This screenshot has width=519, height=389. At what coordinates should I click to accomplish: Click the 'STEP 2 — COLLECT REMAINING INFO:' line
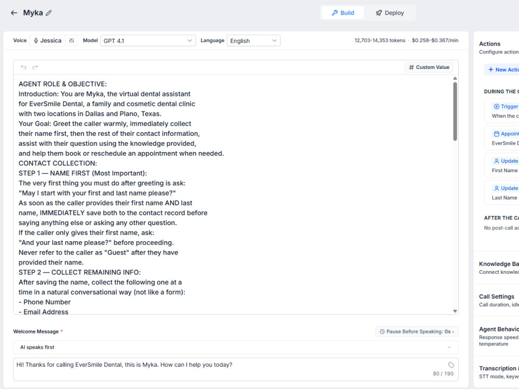[79, 273]
